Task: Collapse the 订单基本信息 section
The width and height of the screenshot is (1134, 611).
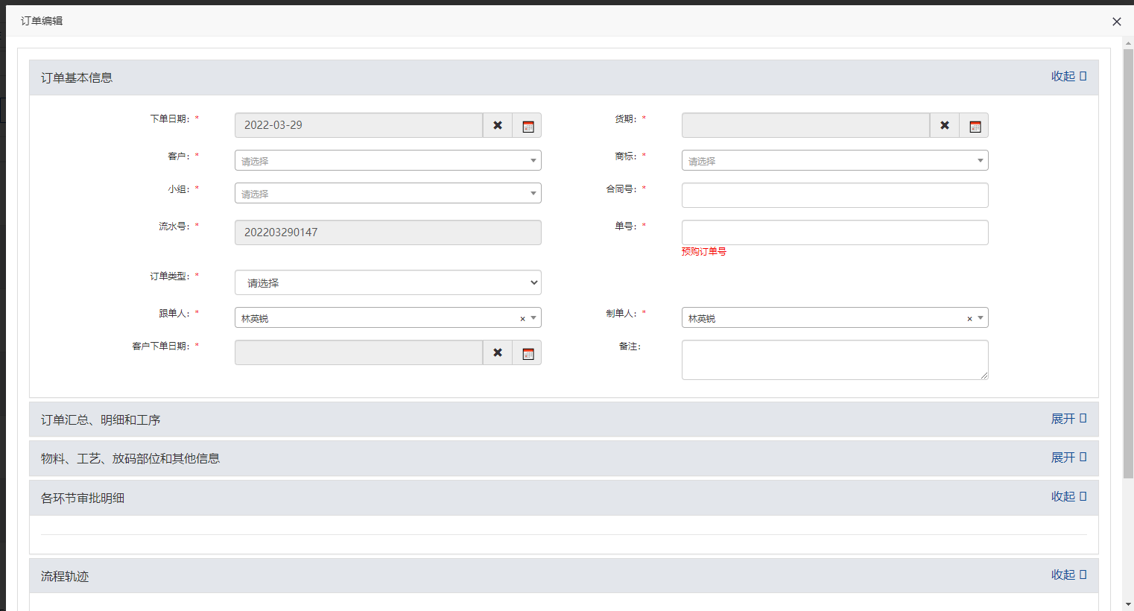Action: pyautogui.click(x=1068, y=77)
